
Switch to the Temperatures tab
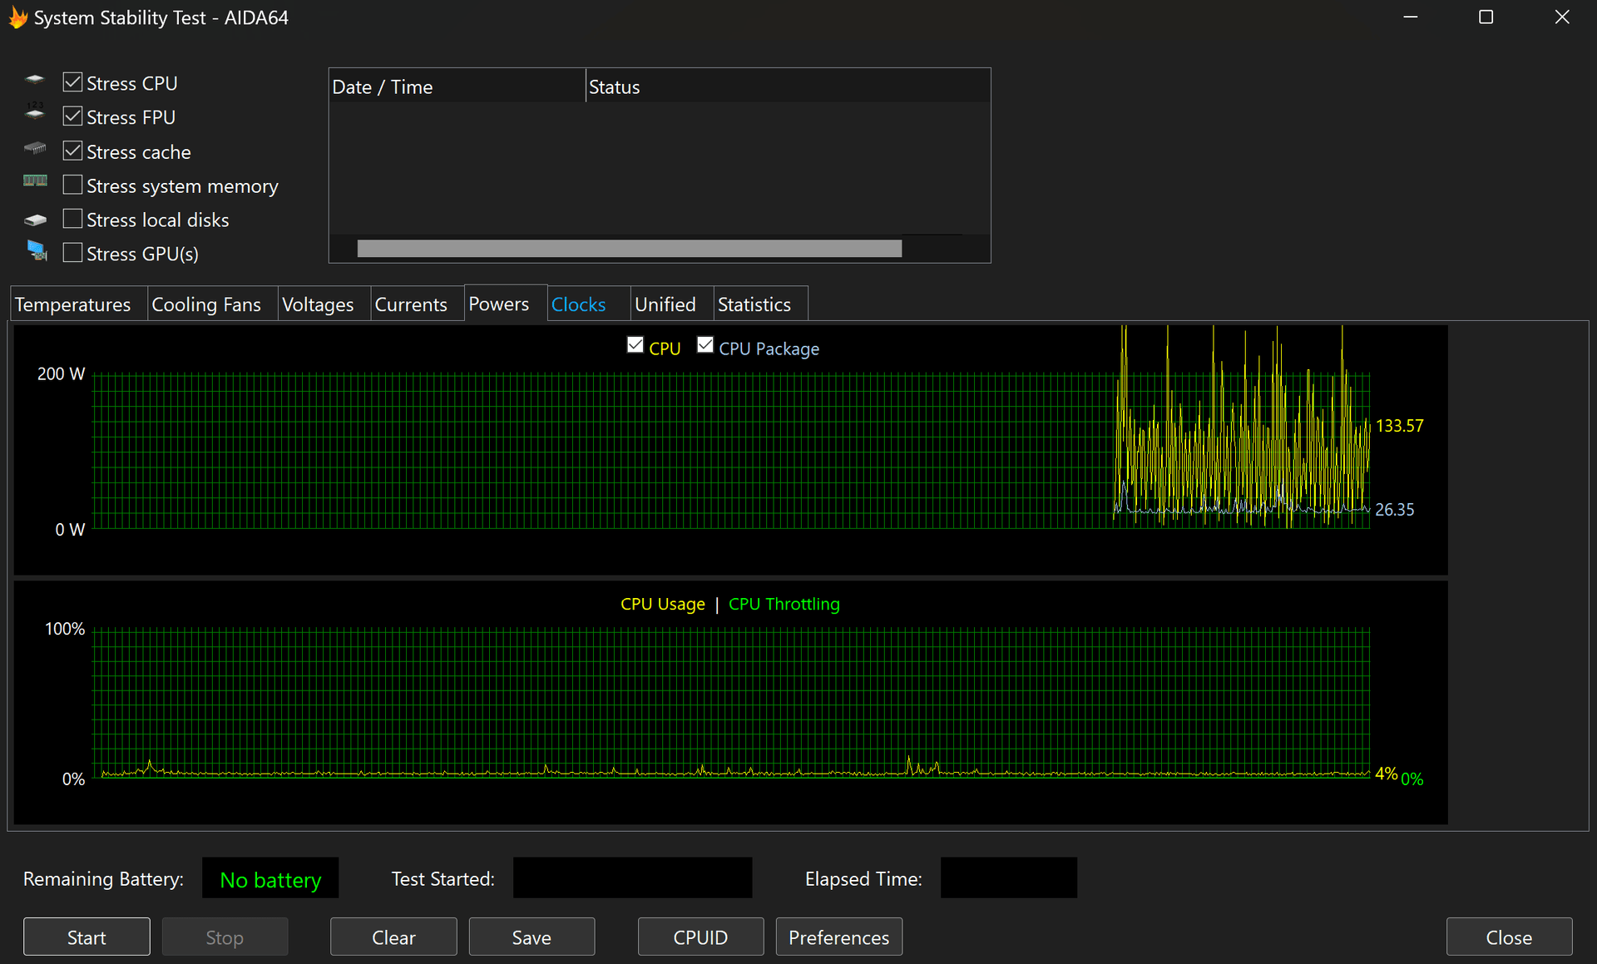(73, 304)
